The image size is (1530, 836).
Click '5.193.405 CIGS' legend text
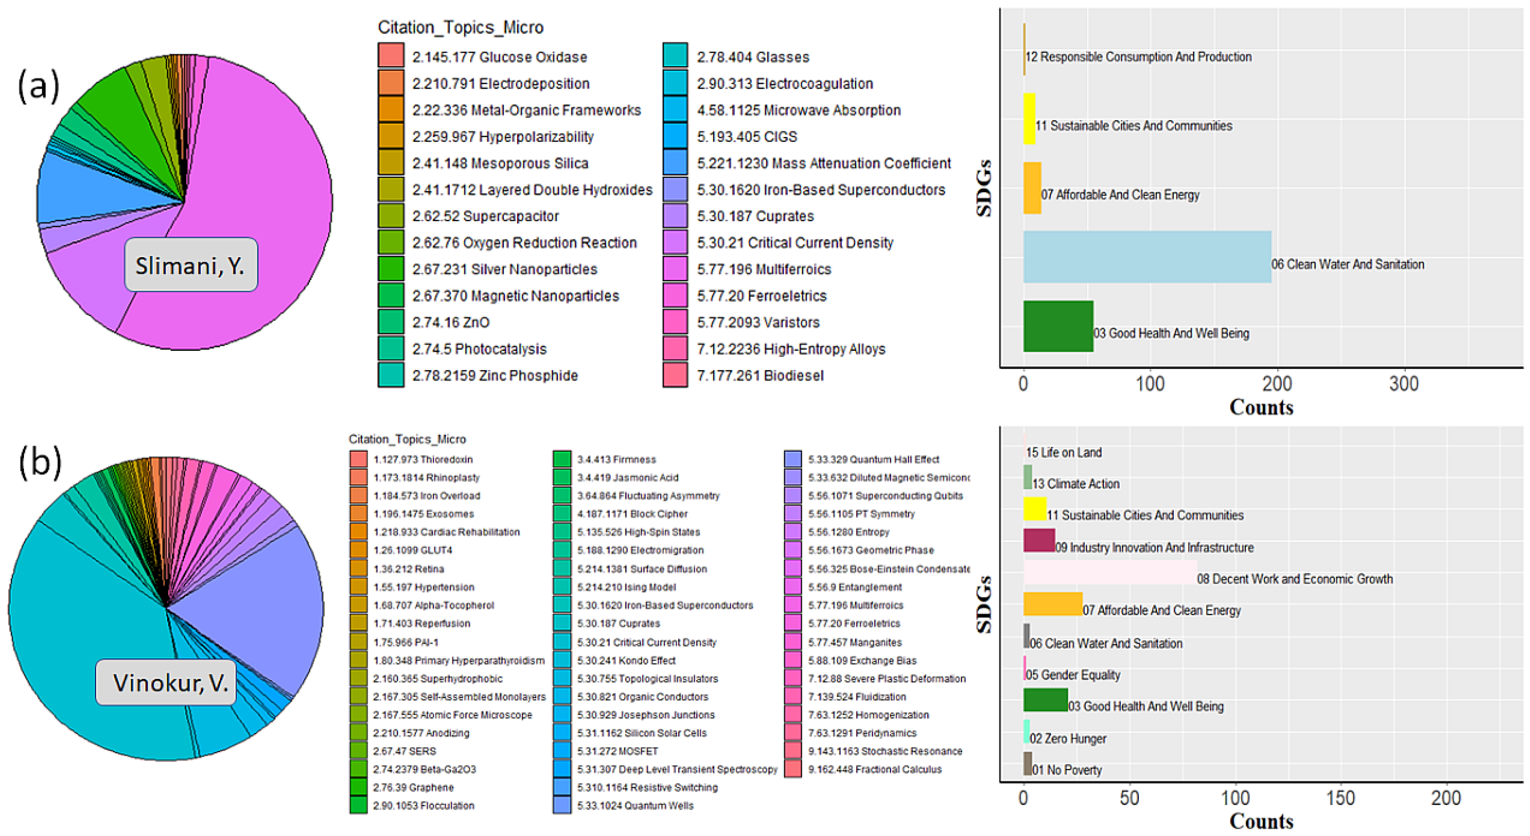coord(746,137)
